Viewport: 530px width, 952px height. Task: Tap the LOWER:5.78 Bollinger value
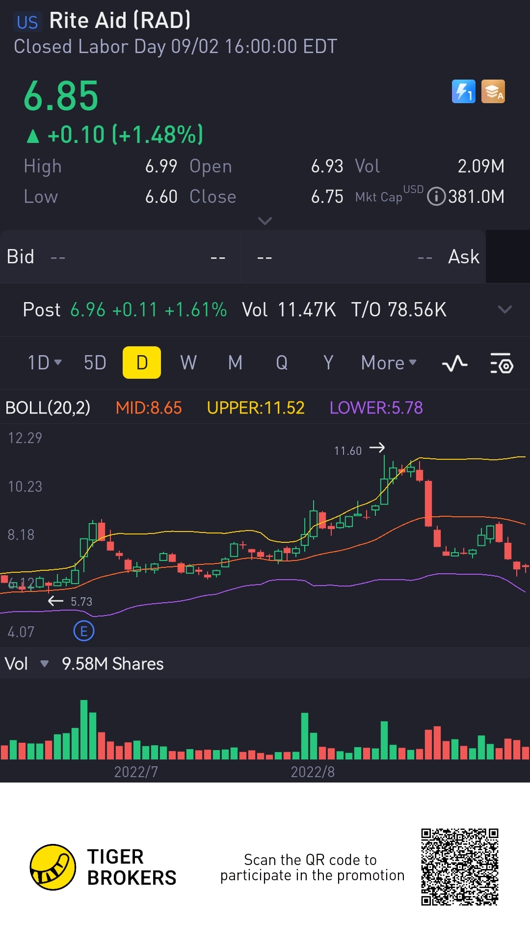pyautogui.click(x=376, y=408)
